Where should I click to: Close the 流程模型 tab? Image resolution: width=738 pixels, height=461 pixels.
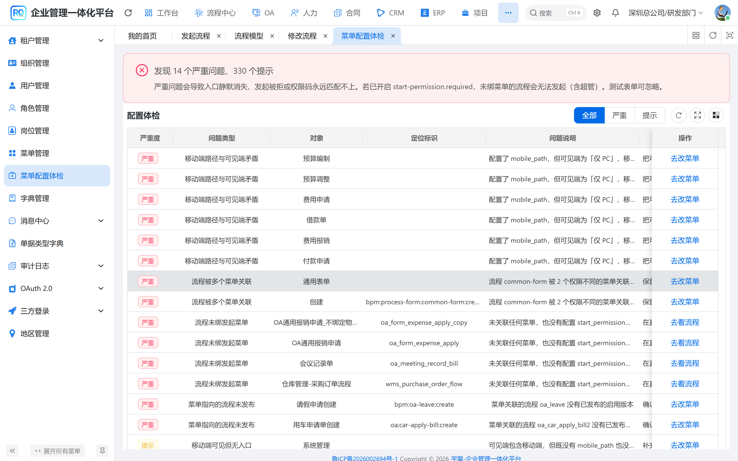272,36
